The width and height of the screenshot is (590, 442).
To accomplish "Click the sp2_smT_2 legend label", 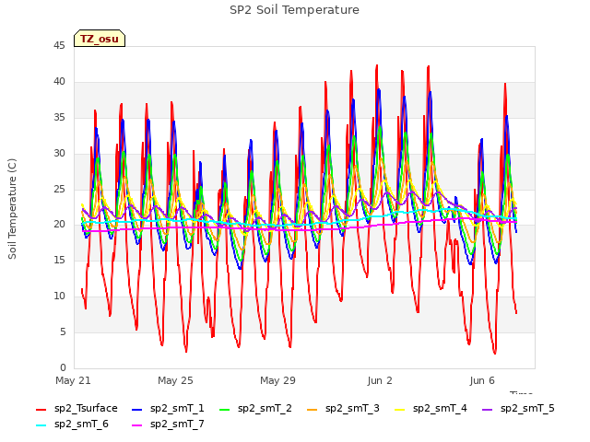I will (x=265, y=409).
